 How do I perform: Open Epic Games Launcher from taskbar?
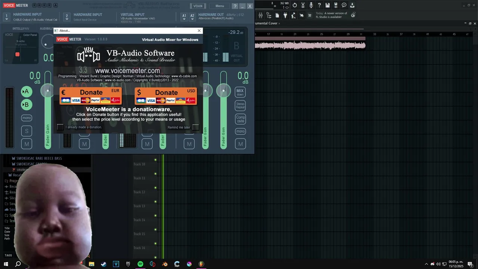pos(128,264)
